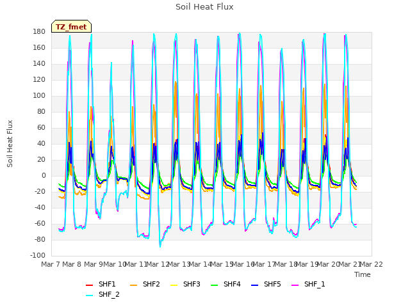The image size is (410, 307).
Task: Select the SHF_2 legend label
Action: click(109, 294)
